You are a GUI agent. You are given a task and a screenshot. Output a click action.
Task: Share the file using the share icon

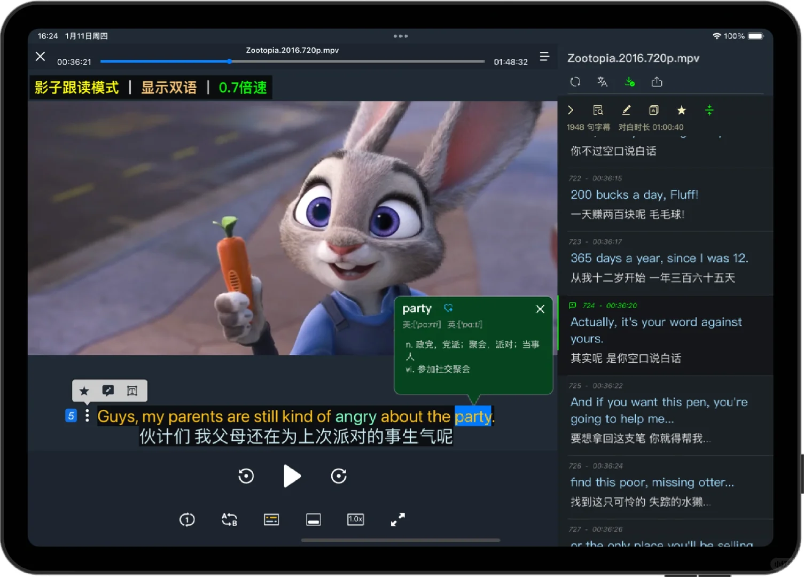(657, 82)
